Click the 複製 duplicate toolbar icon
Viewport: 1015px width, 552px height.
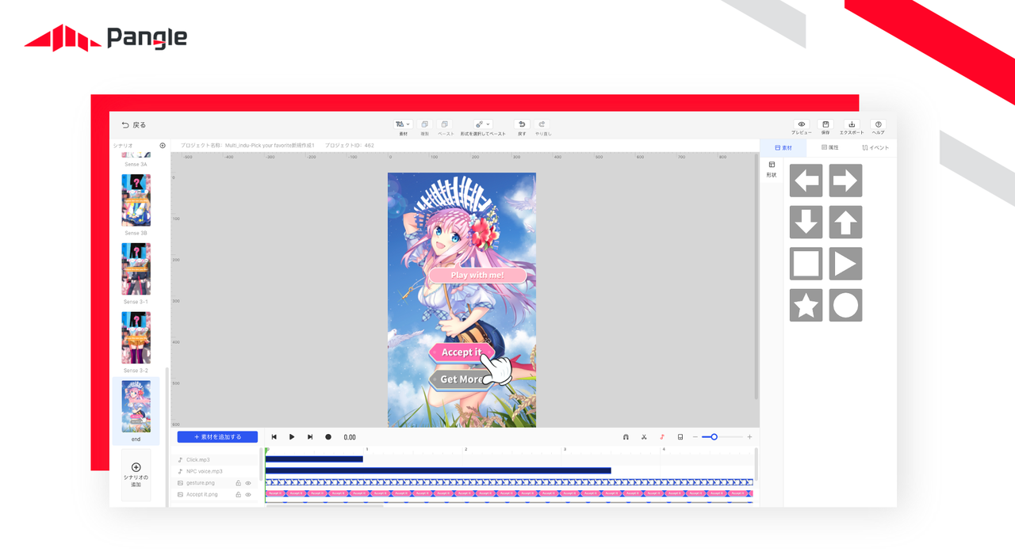[x=424, y=124]
